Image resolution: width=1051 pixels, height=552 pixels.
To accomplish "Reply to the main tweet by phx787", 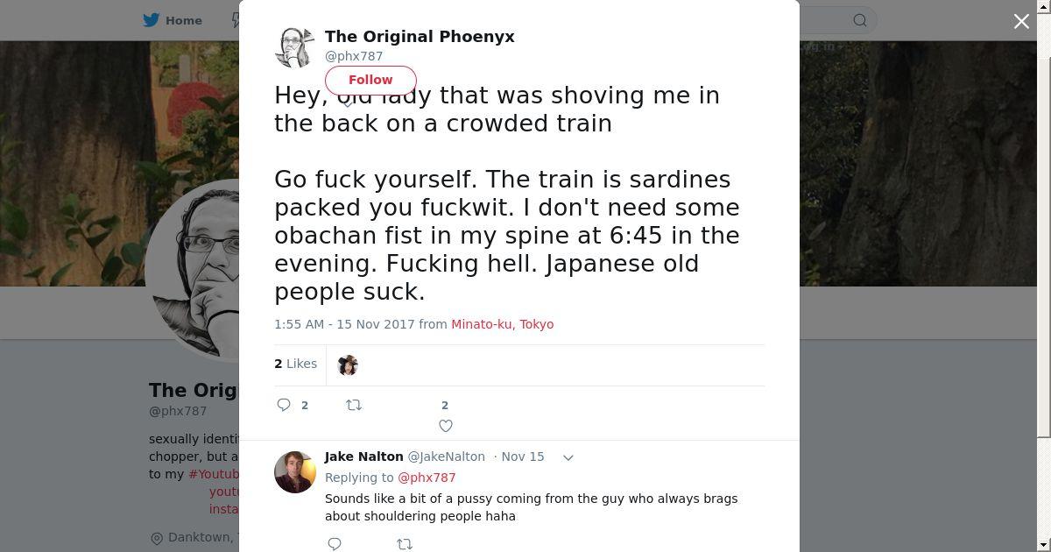I will 284,405.
